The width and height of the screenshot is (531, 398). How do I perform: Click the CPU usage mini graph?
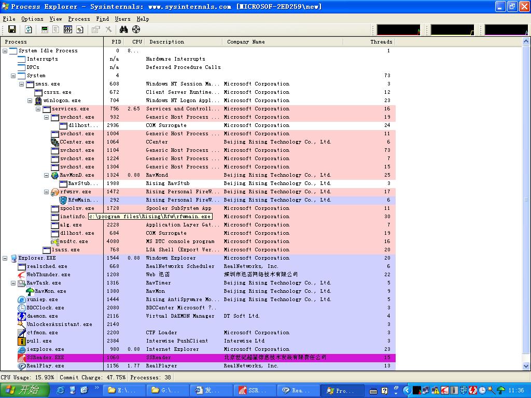coord(398,30)
